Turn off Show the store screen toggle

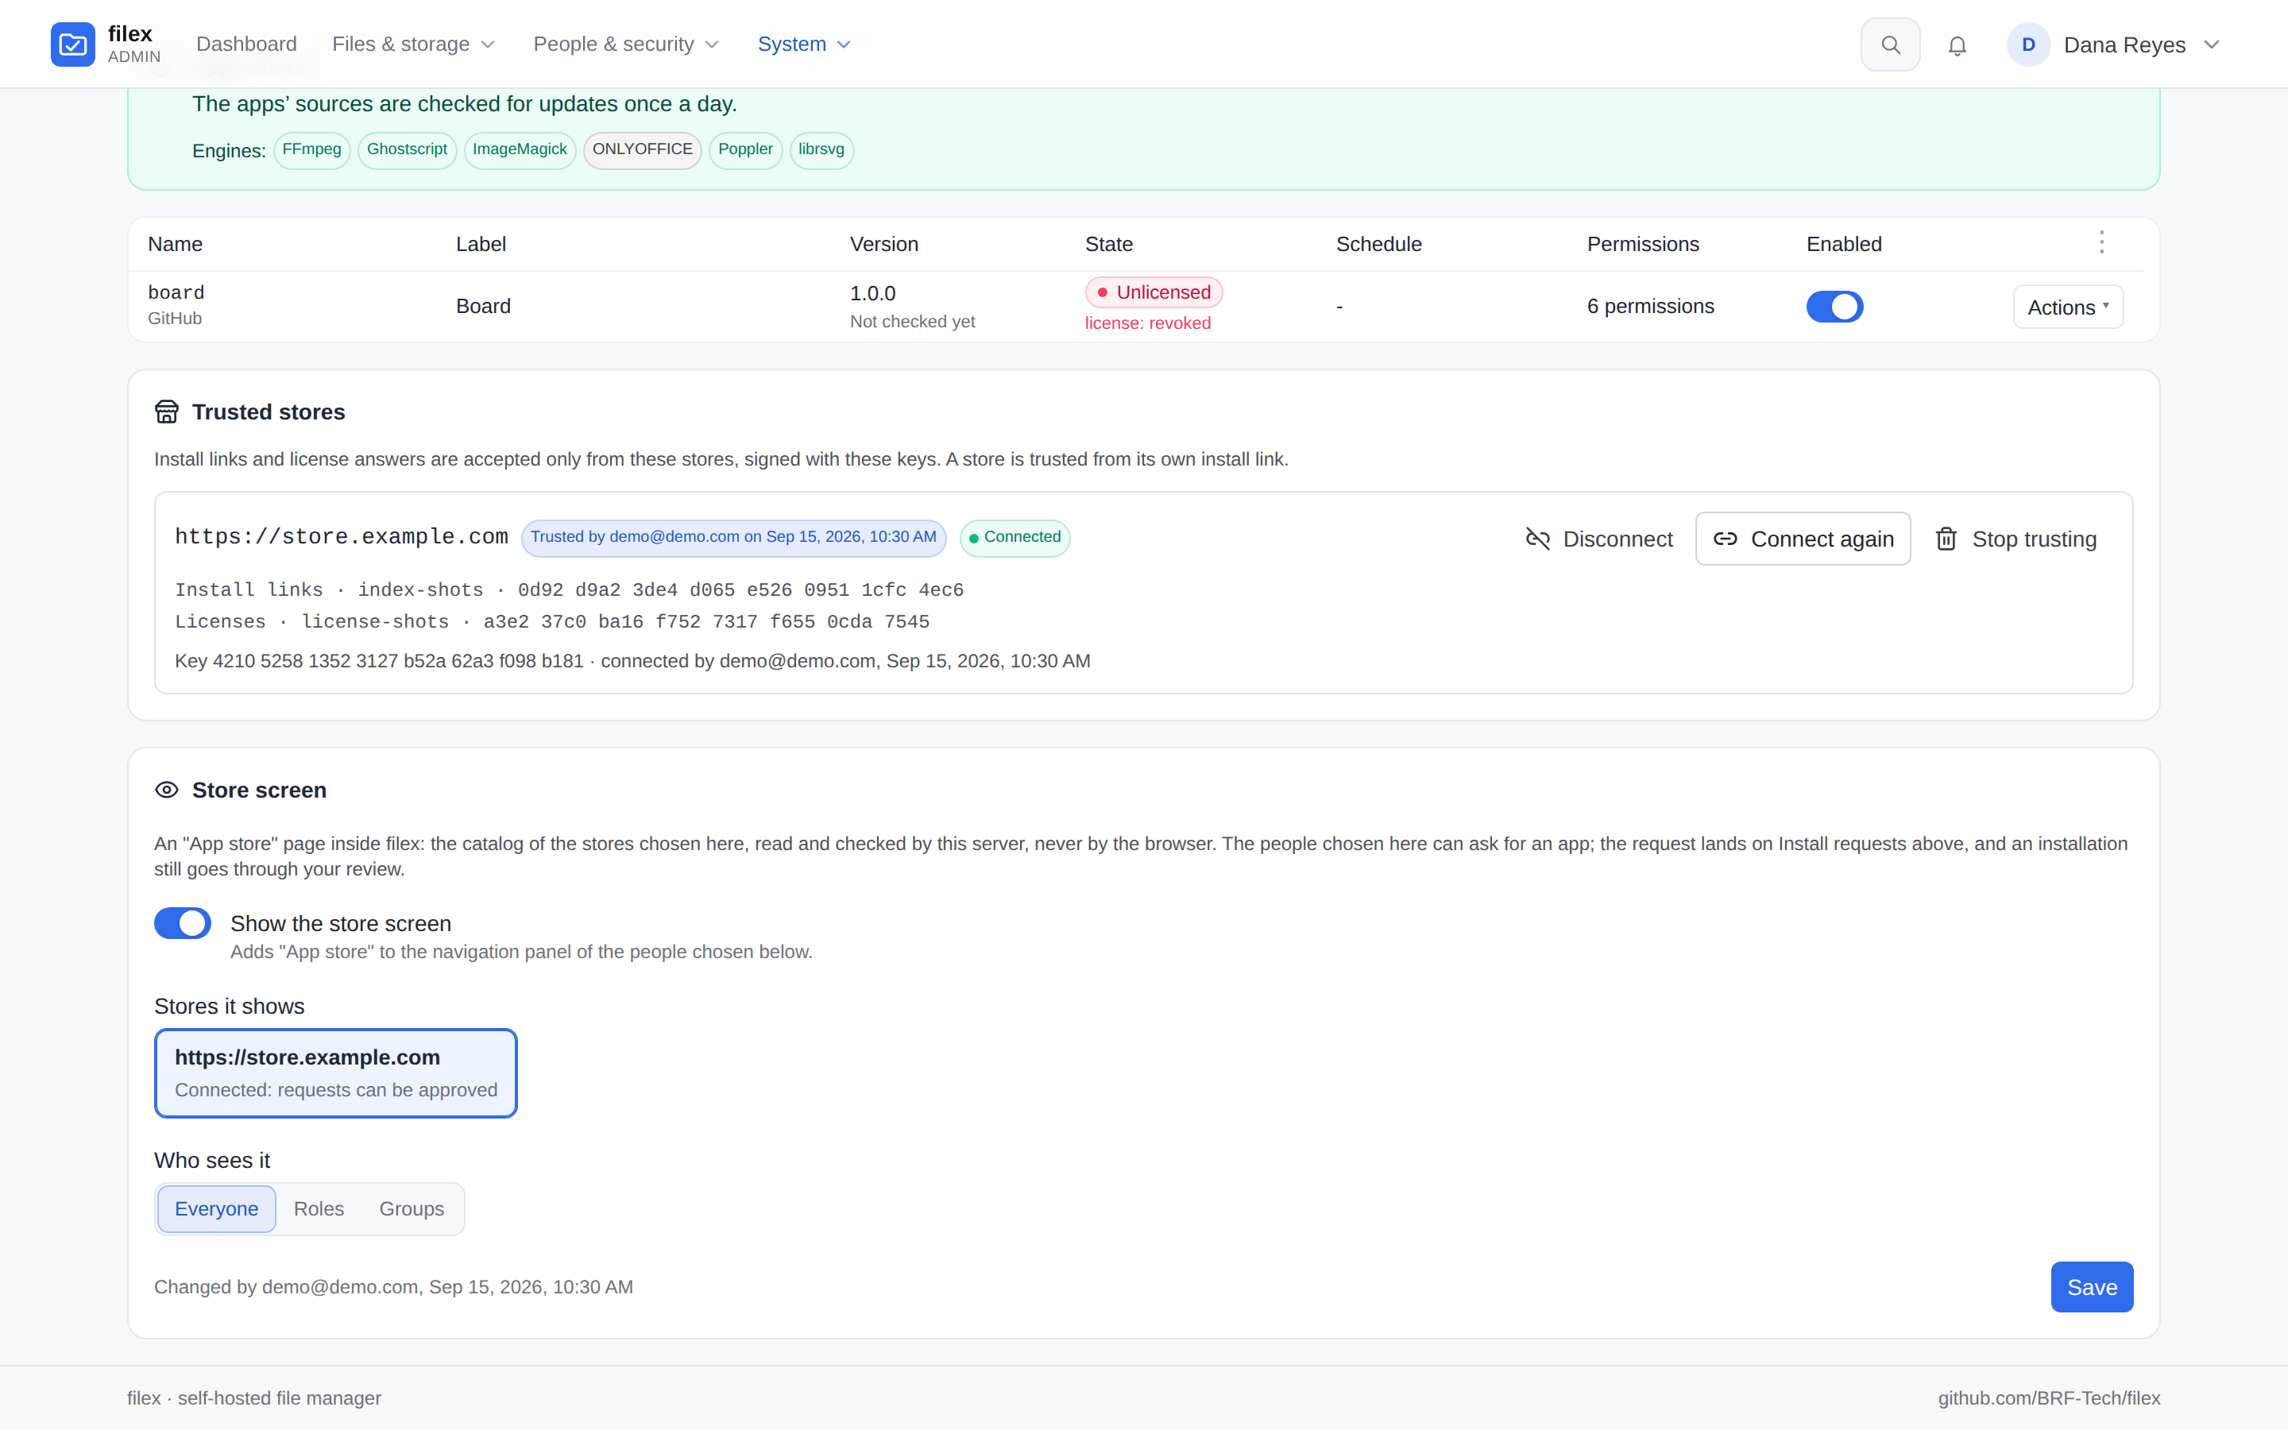[183, 923]
